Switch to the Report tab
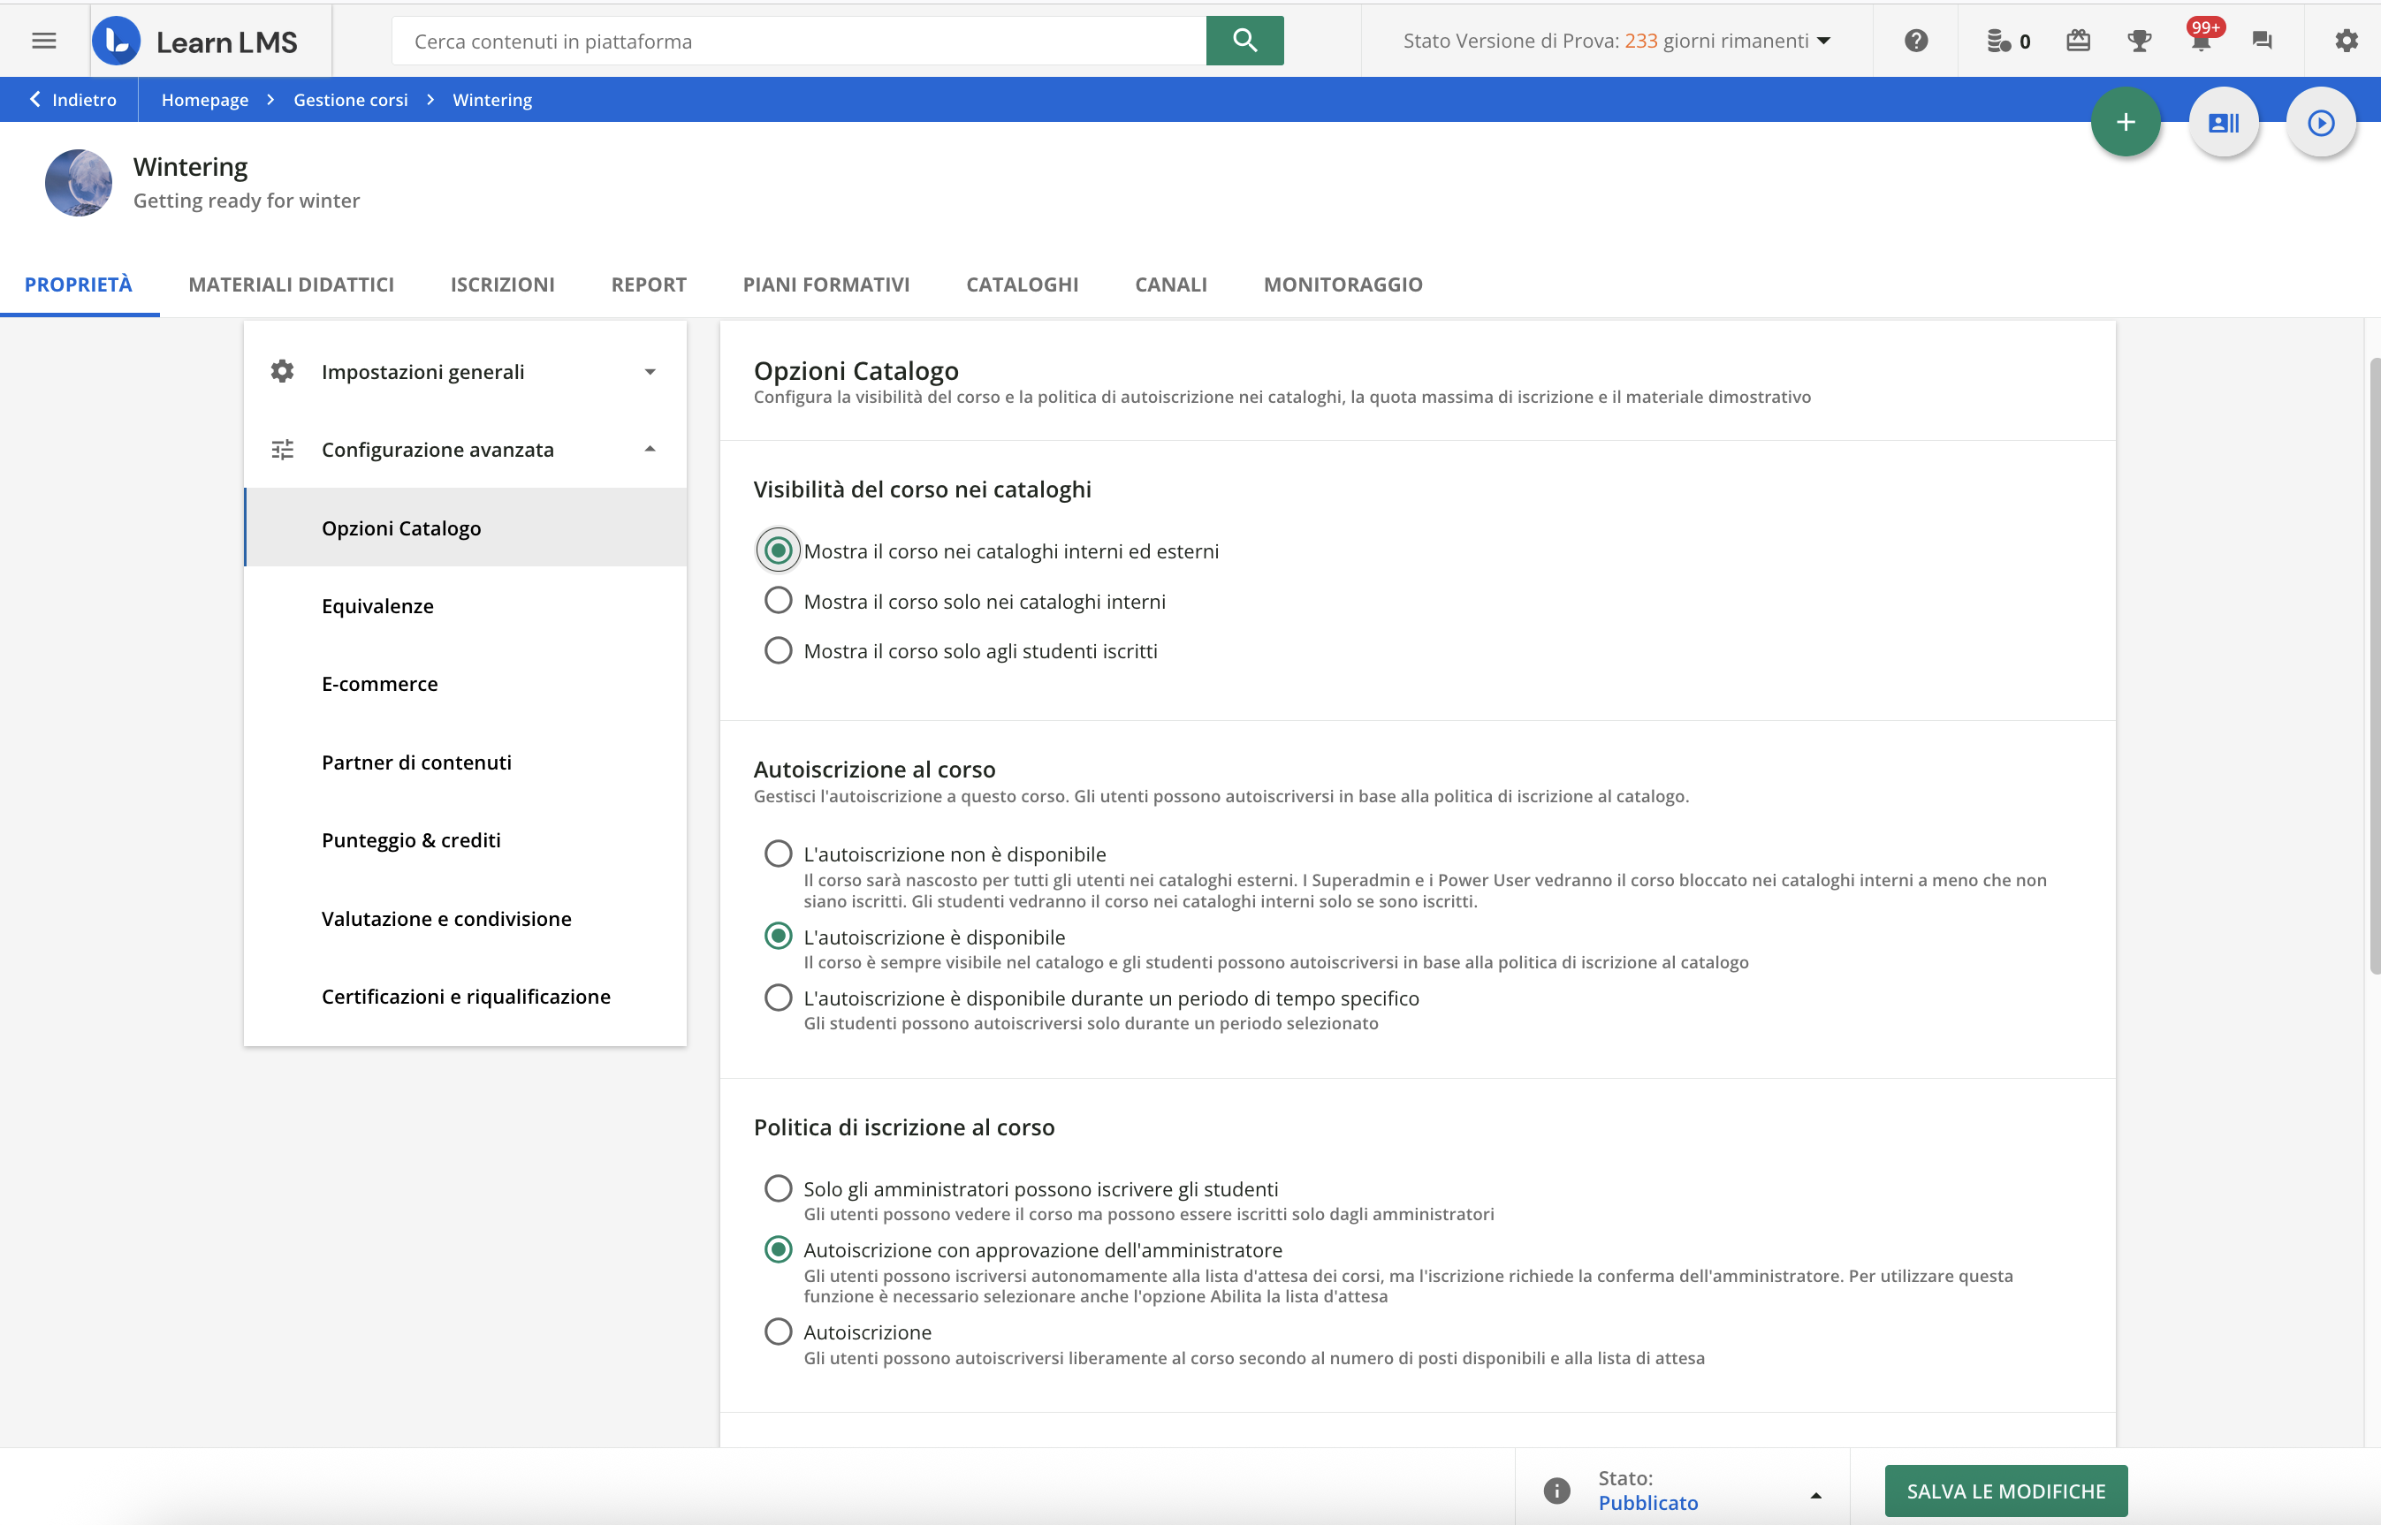Screen dimensions: 2381x1525 tap(649, 285)
